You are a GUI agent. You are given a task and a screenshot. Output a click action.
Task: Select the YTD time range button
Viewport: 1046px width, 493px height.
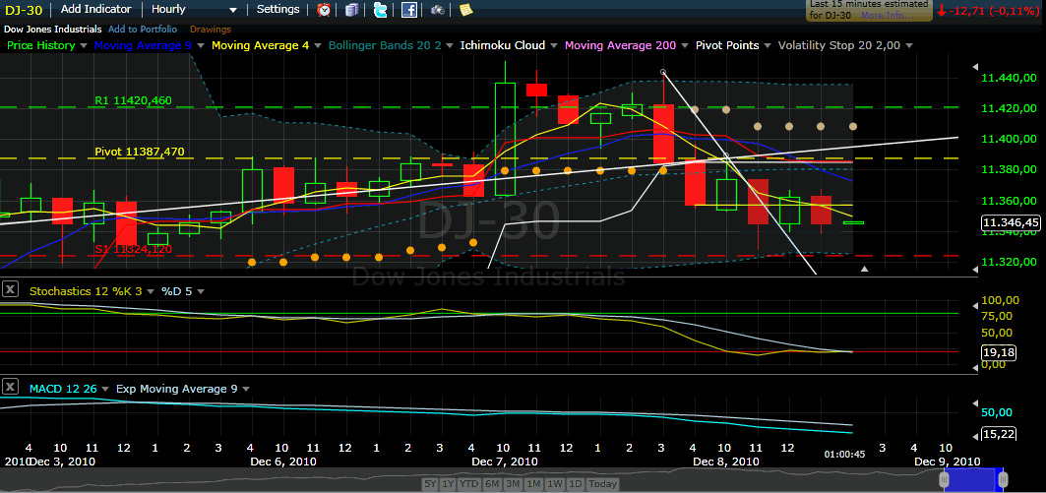[469, 484]
